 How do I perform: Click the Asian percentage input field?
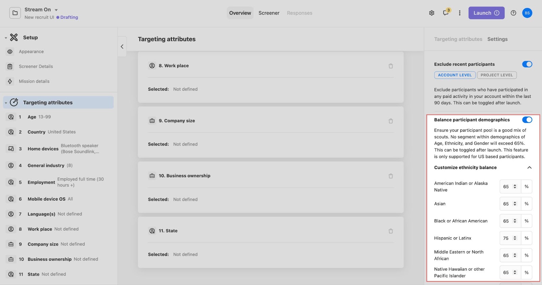pos(506,204)
